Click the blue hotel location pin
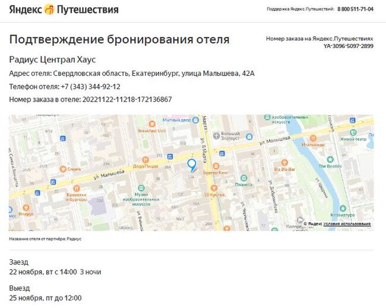386x308 pixels. 192,166
